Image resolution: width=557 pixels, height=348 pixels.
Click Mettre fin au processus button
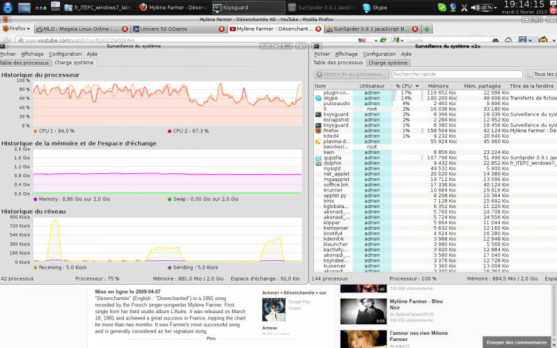coord(351,74)
